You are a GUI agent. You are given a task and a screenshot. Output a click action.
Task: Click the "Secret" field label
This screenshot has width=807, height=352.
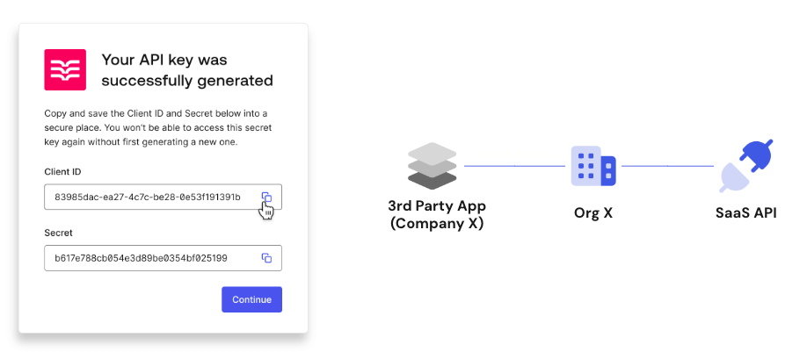click(x=58, y=233)
